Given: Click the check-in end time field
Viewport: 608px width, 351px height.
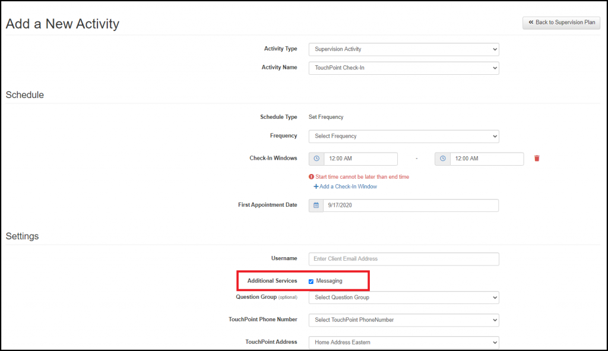Looking at the screenshot, I should tap(486, 159).
